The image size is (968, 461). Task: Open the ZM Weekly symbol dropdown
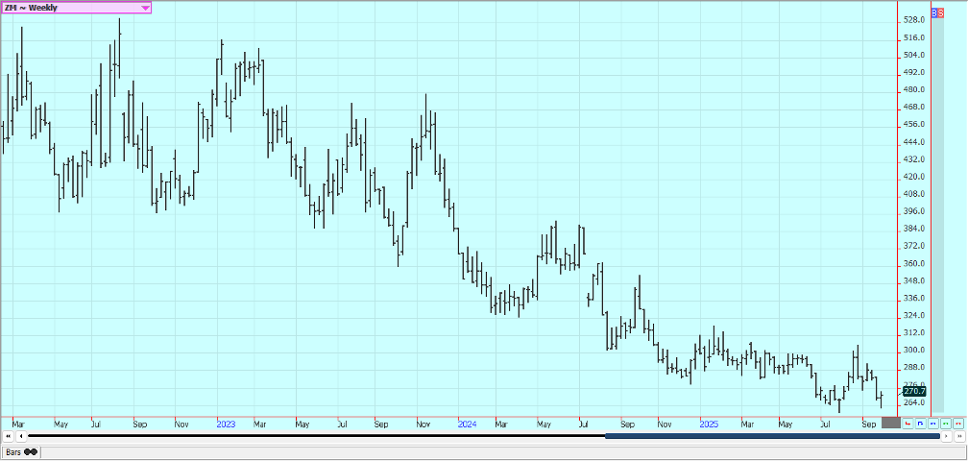[145, 8]
